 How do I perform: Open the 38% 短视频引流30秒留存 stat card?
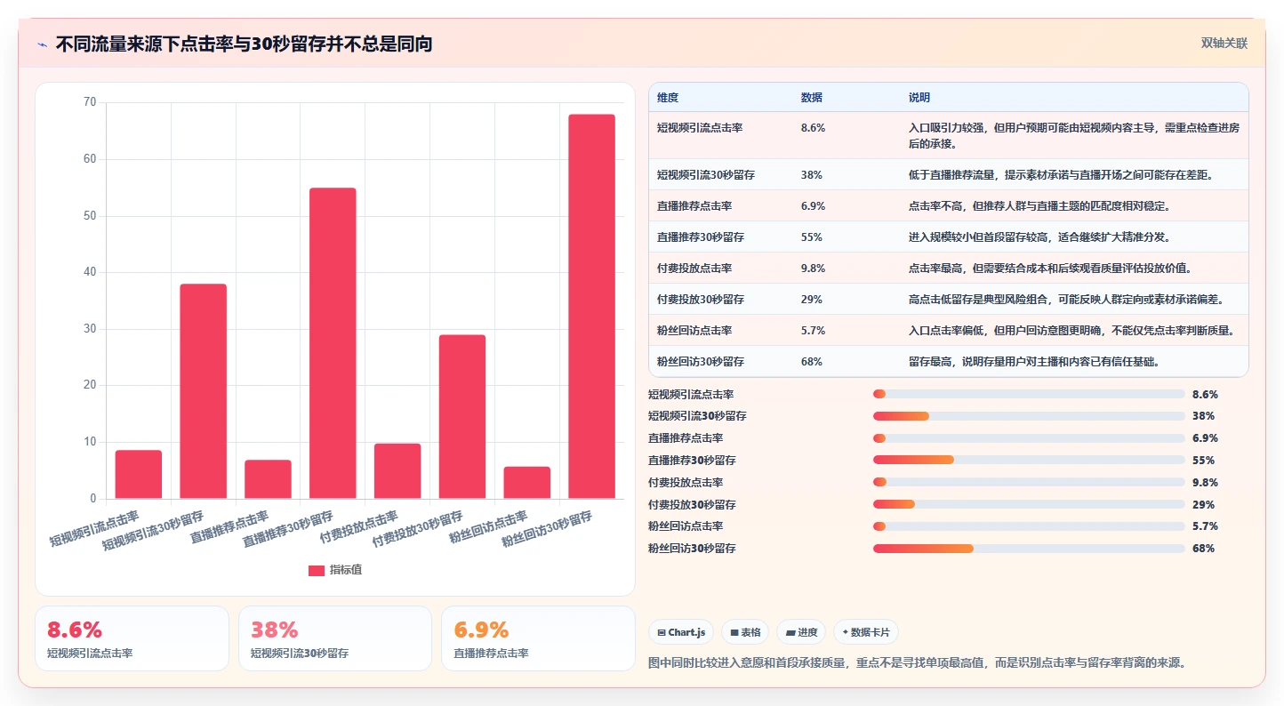tap(335, 638)
